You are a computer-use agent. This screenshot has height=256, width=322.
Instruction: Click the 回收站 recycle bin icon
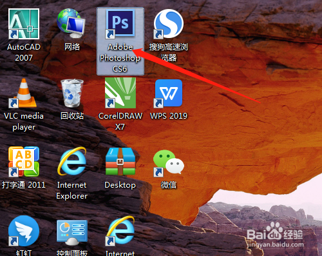click(72, 93)
